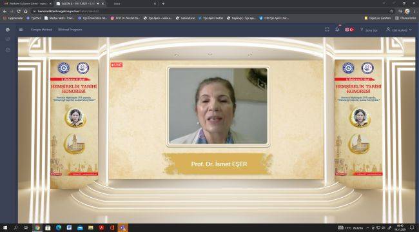419x232 pixels.
Task: Show hidden system tray icons
Action: (x=367, y=228)
